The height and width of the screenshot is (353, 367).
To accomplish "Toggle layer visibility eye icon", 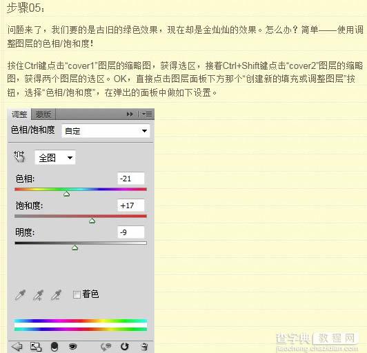I will pyautogui.click(x=73, y=346).
